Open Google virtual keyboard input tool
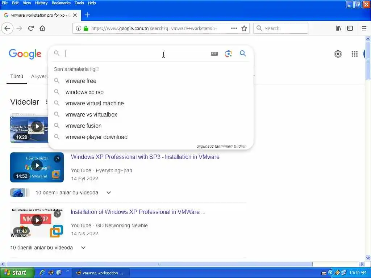 click(x=214, y=54)
